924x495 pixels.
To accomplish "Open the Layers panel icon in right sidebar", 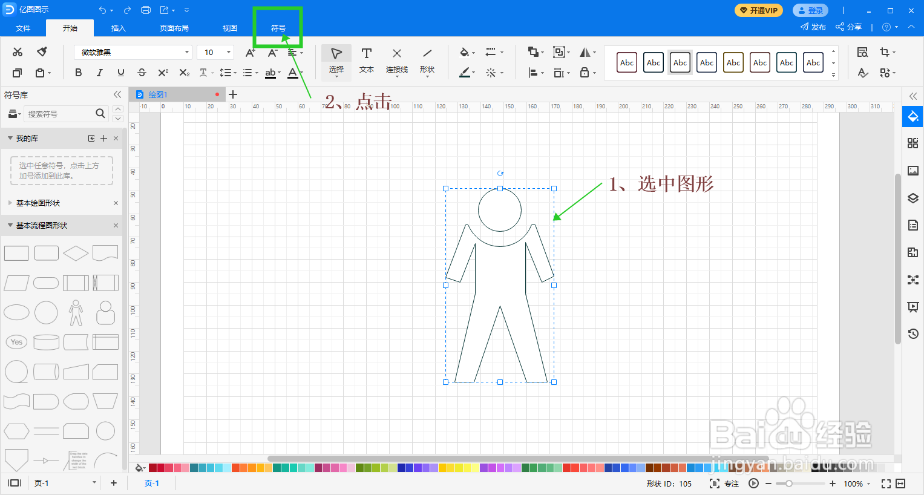I will (x=913, y=198).
